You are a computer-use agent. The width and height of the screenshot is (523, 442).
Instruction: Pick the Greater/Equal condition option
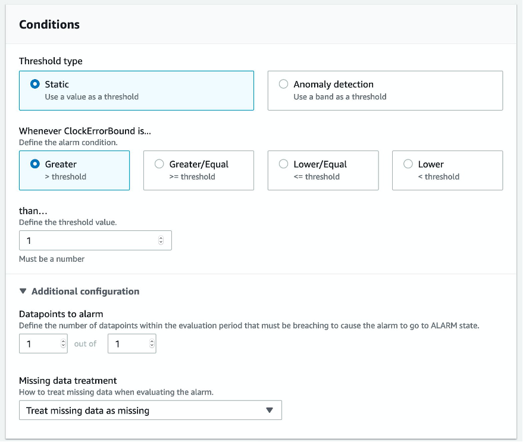point(159,164)
